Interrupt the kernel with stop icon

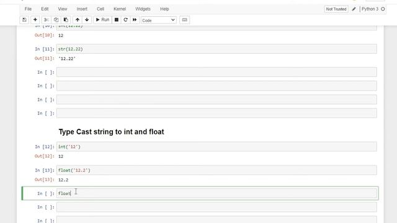[x=117, y=20]
